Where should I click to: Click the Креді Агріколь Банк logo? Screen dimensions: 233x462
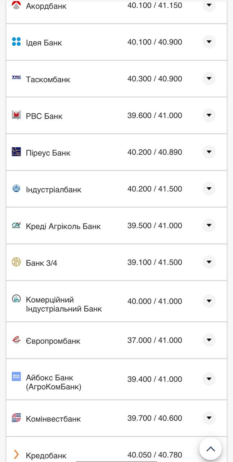[x=16, y=226]
